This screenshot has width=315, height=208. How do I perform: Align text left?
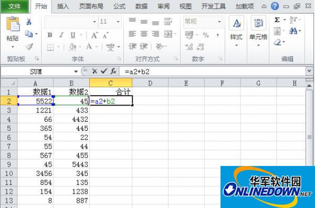[132, 34]
